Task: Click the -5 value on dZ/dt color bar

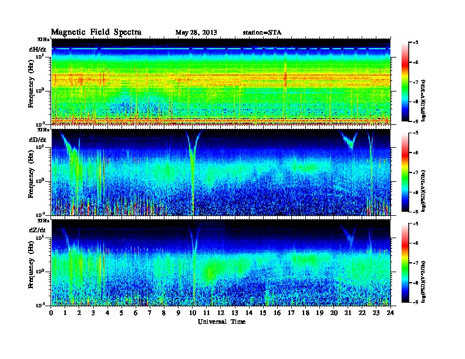Action: coord(416,223)
